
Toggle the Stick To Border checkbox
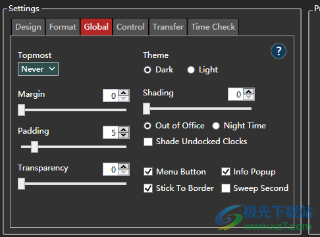[148, 188]
